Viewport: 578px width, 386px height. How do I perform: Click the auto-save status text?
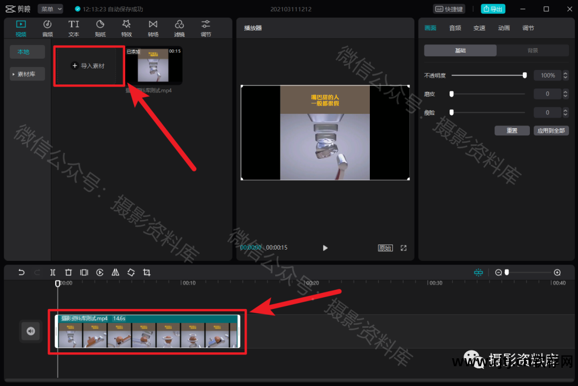point(113,9)
